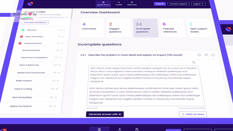
Task: Expand the Work Packs/Risks chevron
Action: coord(56,98)
